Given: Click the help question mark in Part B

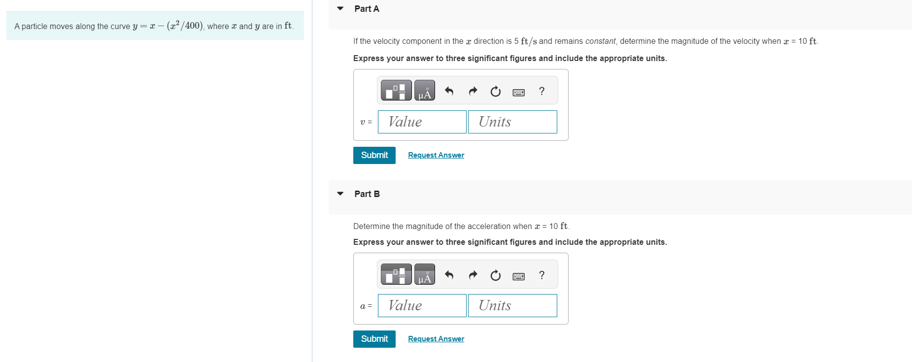Looking at the screenshot, I should [541, 275].
